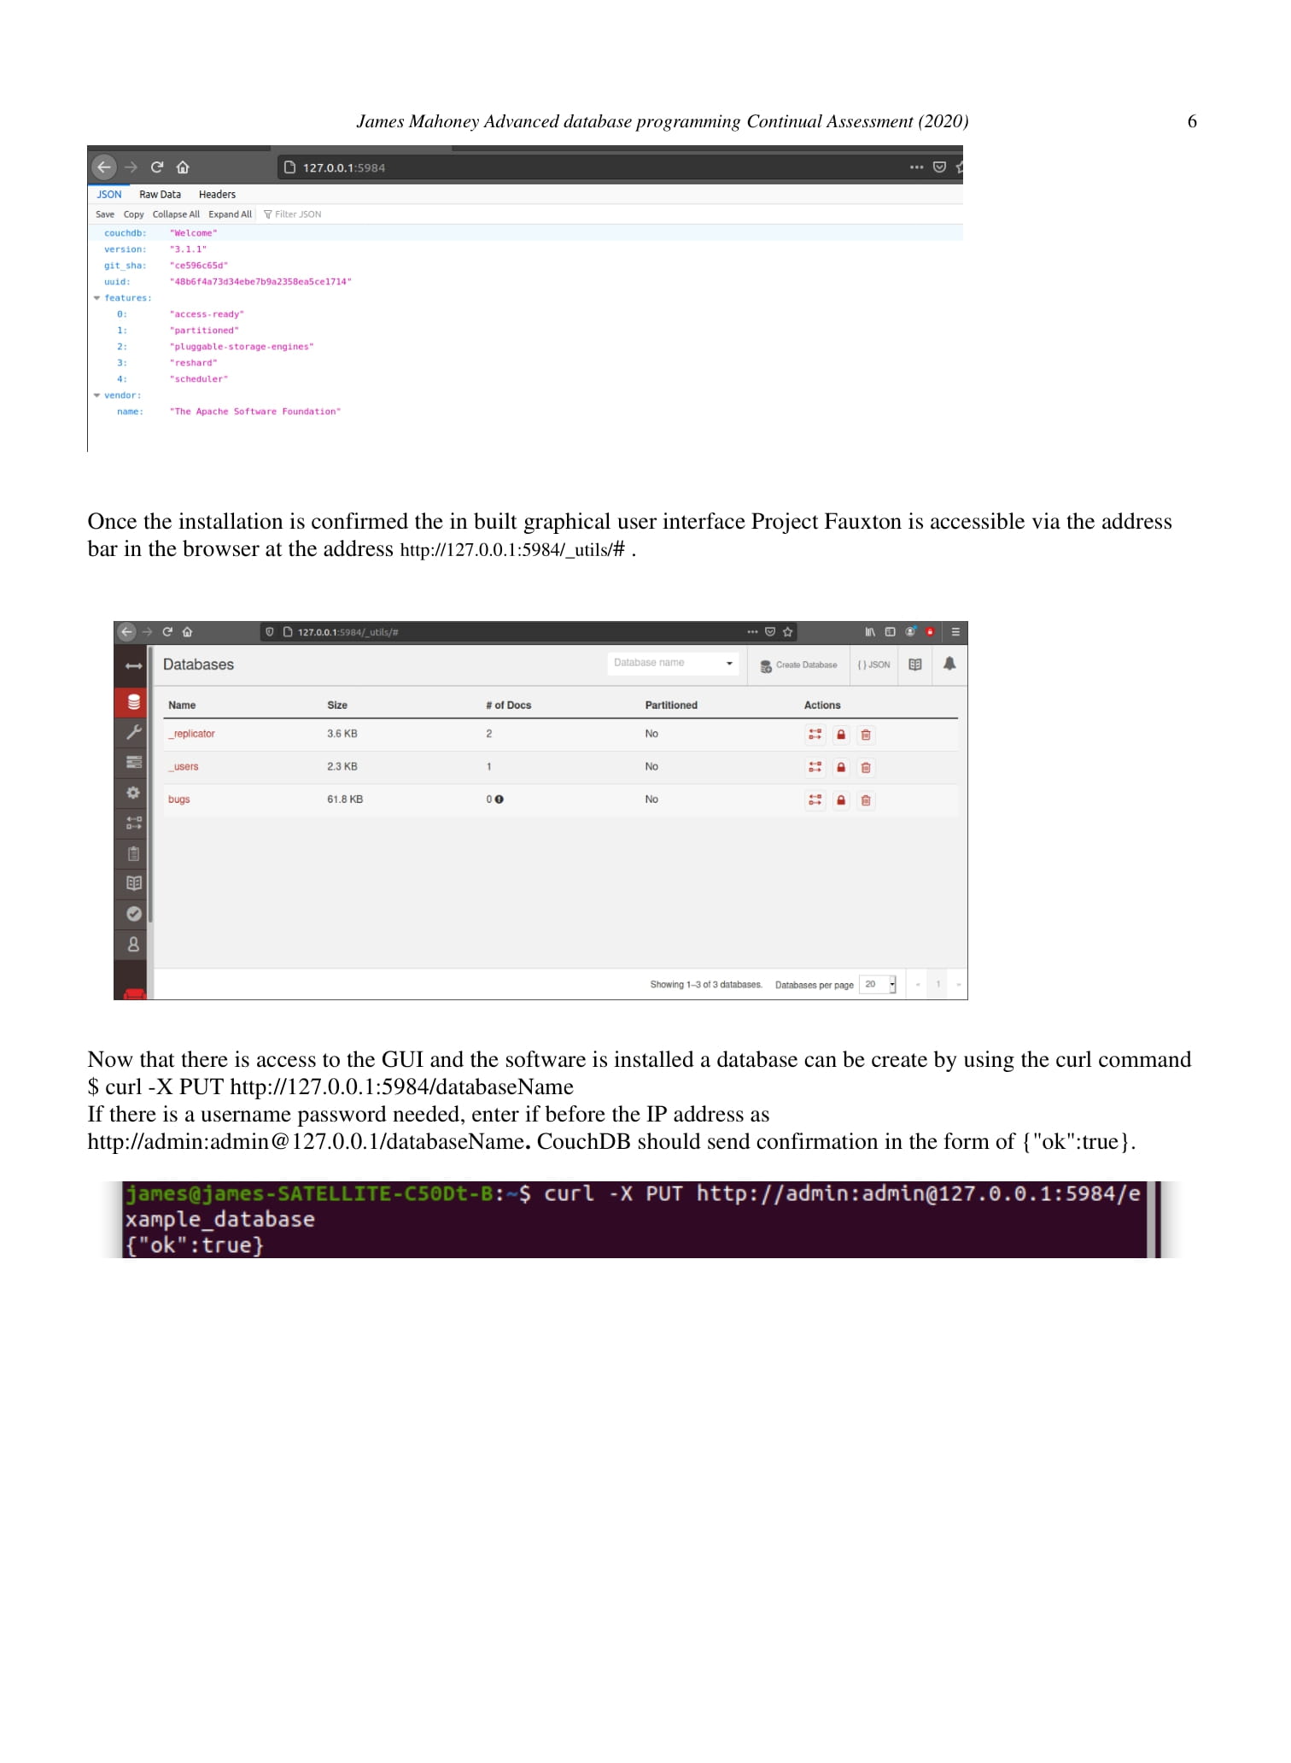The height and width of the screenshot is (1763, 1291).
Task: Set permissions for _replicator via lock icon
Action: click(841, 735)
